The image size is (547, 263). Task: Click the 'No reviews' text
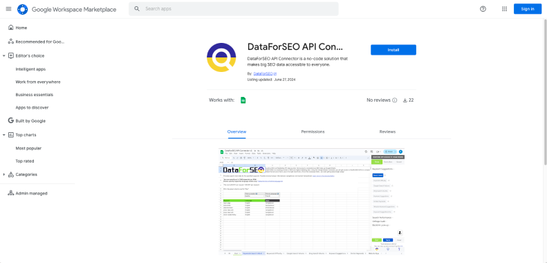[x=378, y=100]
